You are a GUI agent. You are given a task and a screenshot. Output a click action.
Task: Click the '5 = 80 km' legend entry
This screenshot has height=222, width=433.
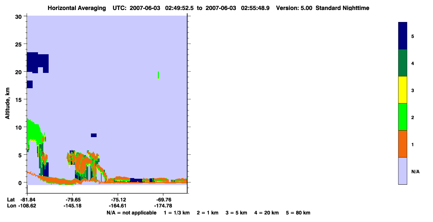[x=298, y=213]
